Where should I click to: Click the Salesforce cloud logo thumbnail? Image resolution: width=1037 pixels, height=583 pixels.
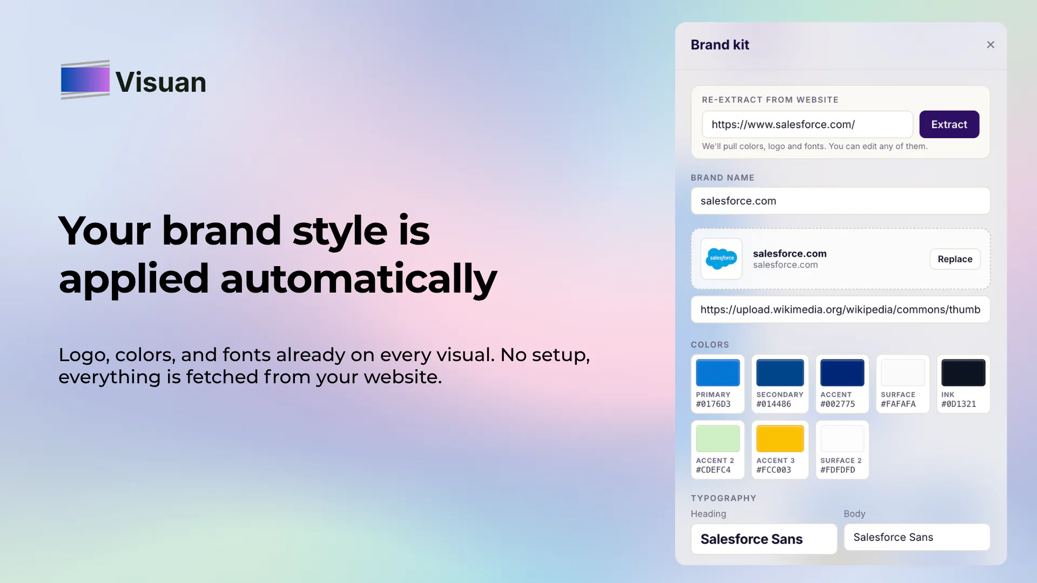tap(722, 259)
